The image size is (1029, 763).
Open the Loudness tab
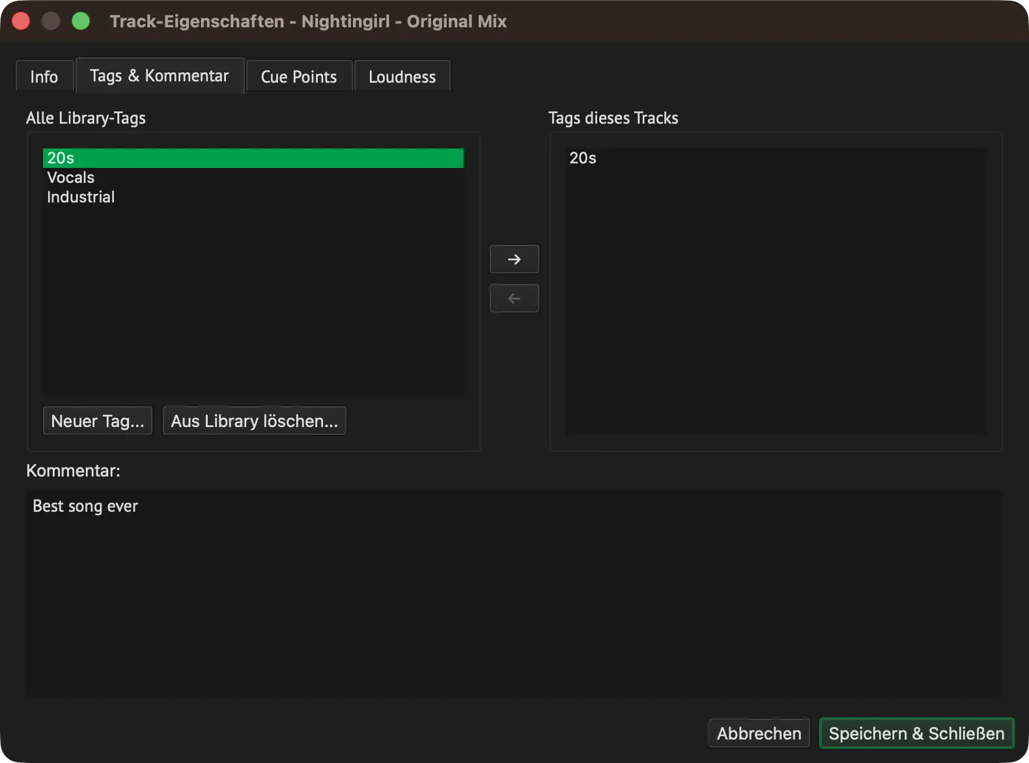pyautogui.click(x=402, y=77)
